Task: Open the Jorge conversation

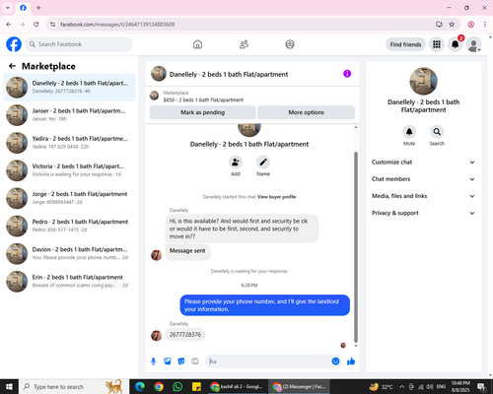Action: (69, 198)
